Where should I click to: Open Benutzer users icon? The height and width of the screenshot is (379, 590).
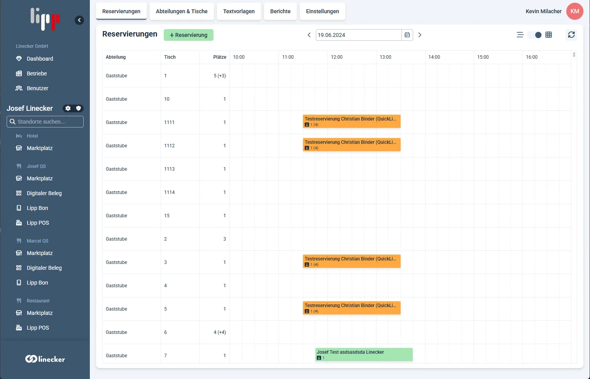point(19,88)
